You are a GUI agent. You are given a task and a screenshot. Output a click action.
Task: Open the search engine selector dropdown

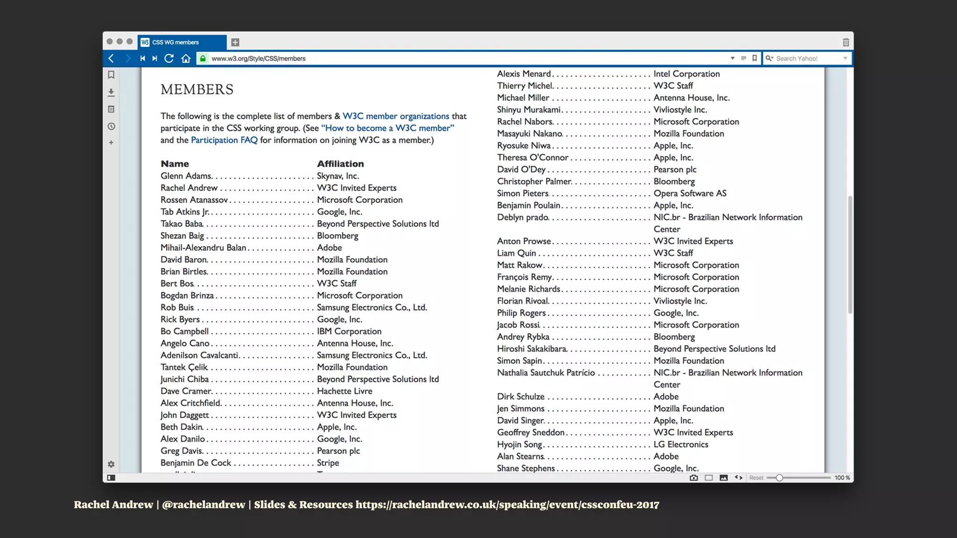pyautogui.click(x=769, y=58)
